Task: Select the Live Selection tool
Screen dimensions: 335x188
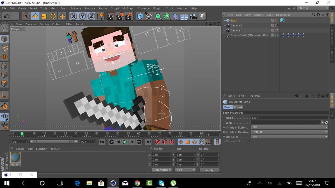Action: coord(26,16)
